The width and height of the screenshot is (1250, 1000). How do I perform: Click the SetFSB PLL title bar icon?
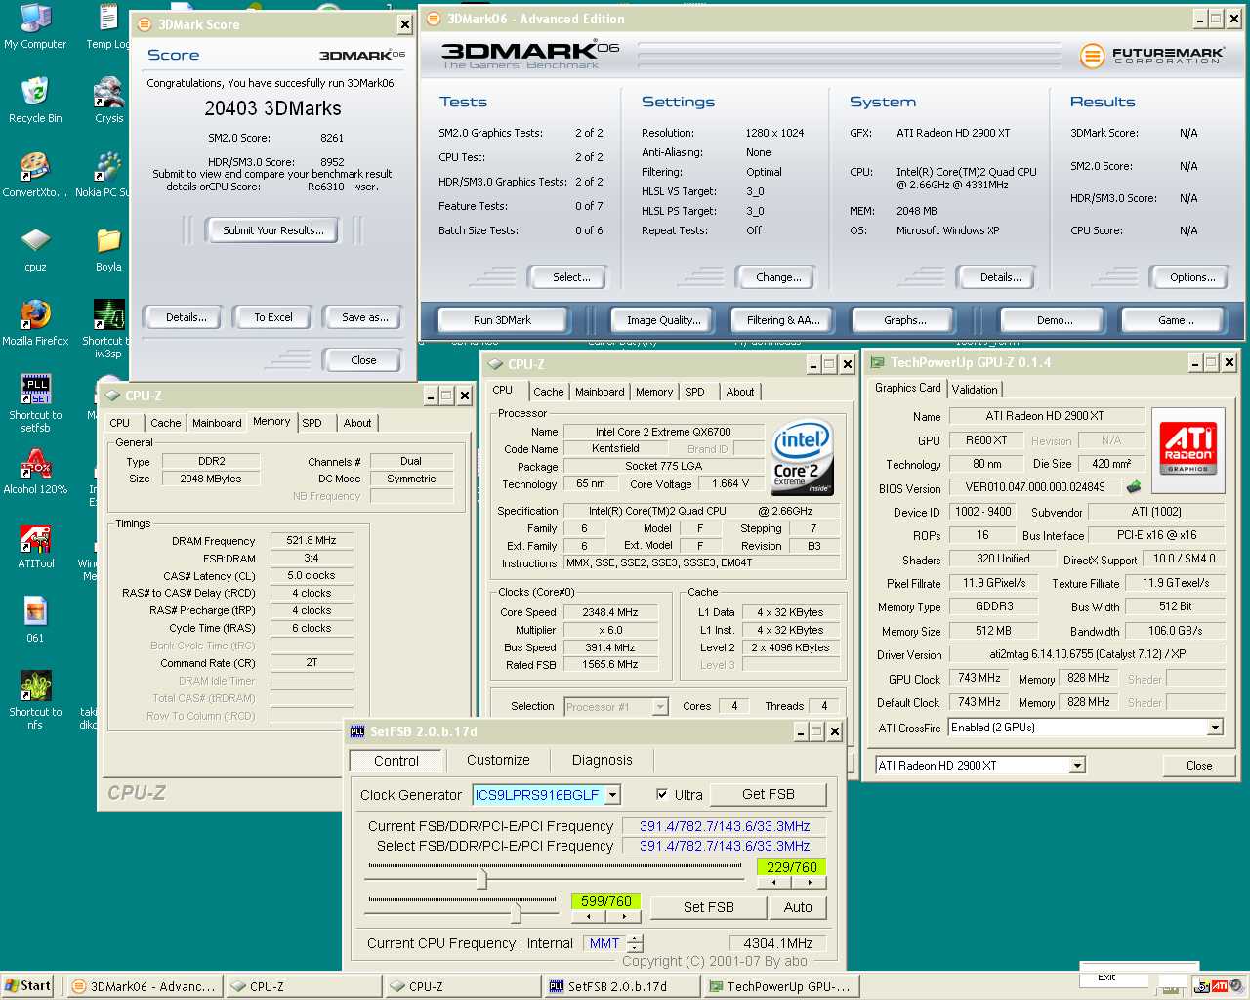pyautogui.click(x=357, y=731)
